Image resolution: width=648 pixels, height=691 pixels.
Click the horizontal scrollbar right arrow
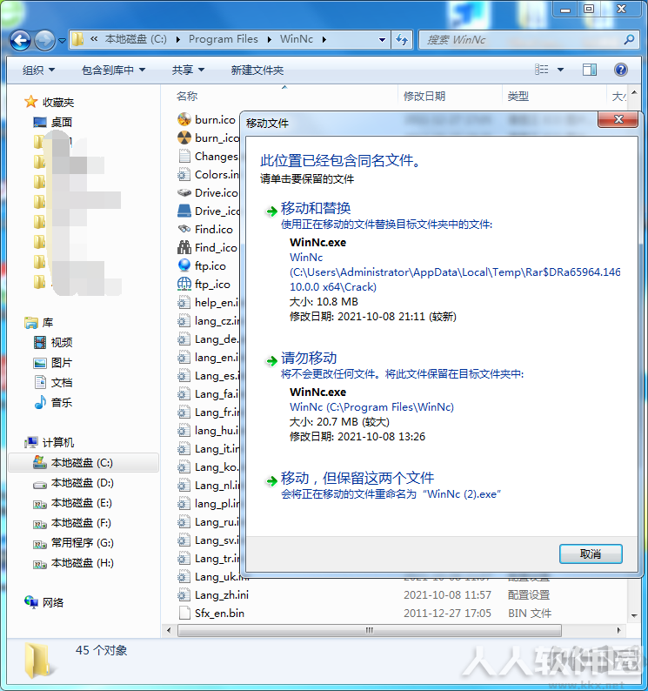tap(619, 630)
